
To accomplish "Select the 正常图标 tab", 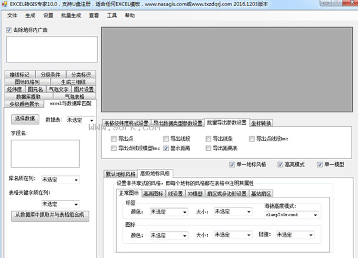I will 129,193.
